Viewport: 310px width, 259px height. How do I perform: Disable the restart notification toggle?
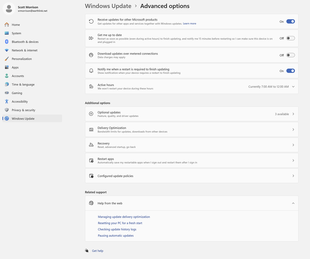[290, 71]
